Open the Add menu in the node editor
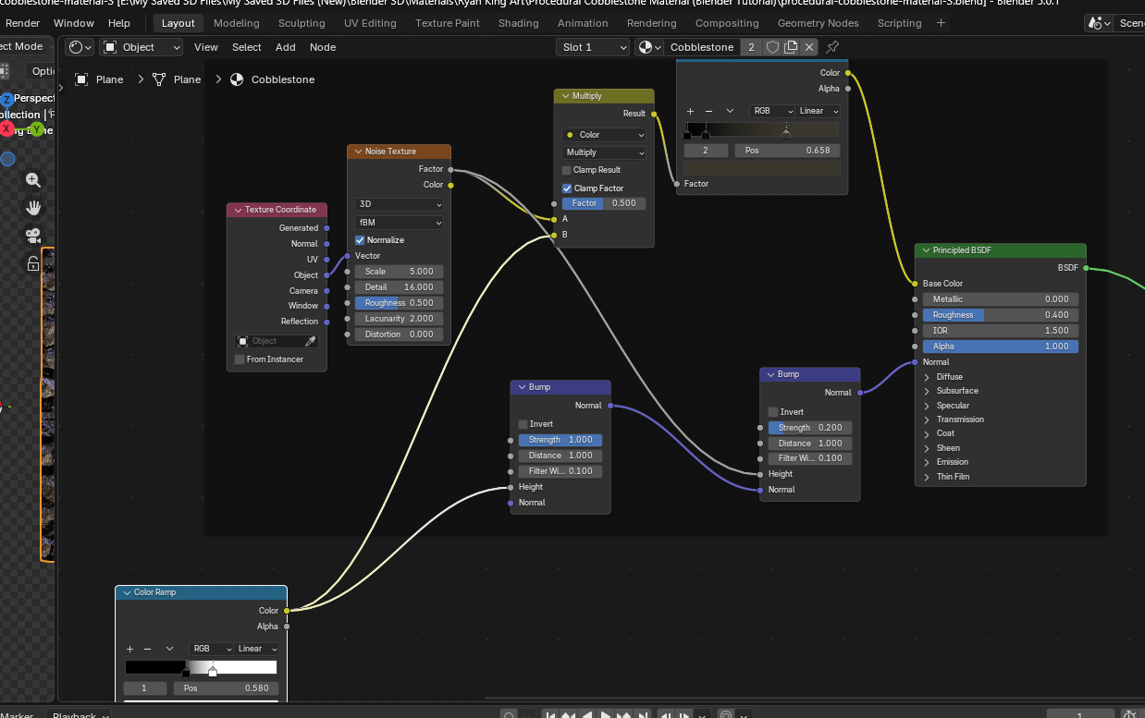The height and width of the screenshot is (718, 1145). tap(286, 47)
